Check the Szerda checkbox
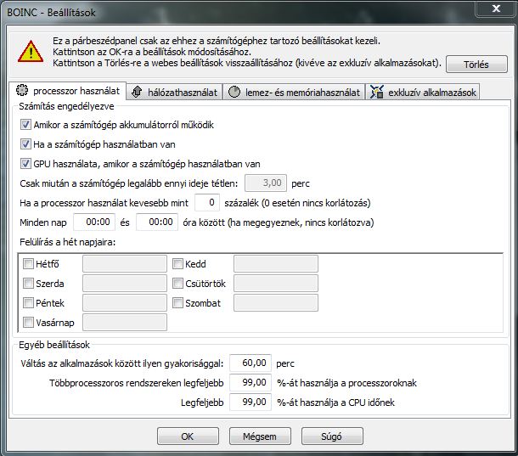Screen dimensions: 518x456 (28, 283)
